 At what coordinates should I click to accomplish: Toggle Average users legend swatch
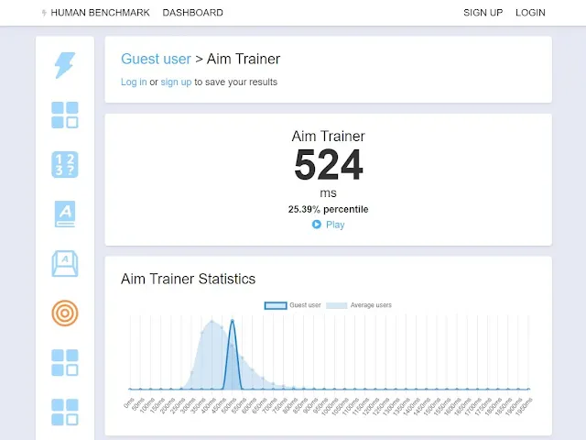[336, 305]
